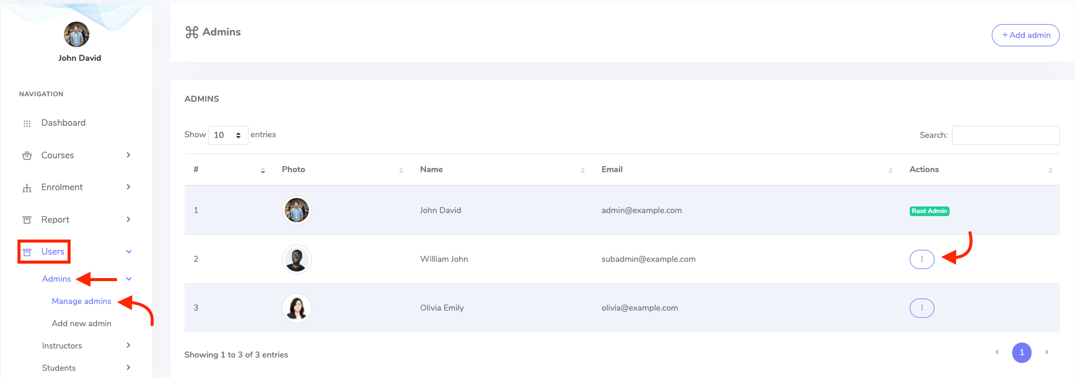This screenshot has height=378, width=1075.
Task: Collapse the Users menu section
Action: 128,252
